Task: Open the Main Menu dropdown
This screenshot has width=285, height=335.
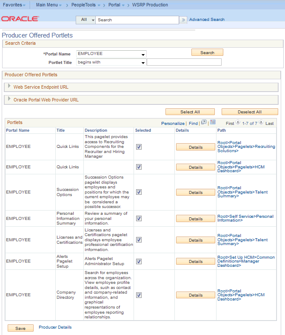Action: click(49, 5)
